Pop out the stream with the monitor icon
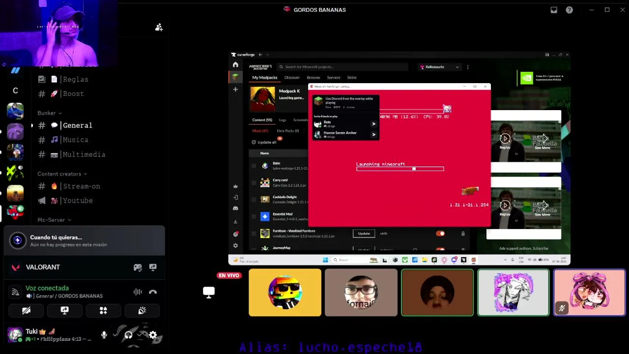This screenshot has height=354, width=629. point(209,293)
